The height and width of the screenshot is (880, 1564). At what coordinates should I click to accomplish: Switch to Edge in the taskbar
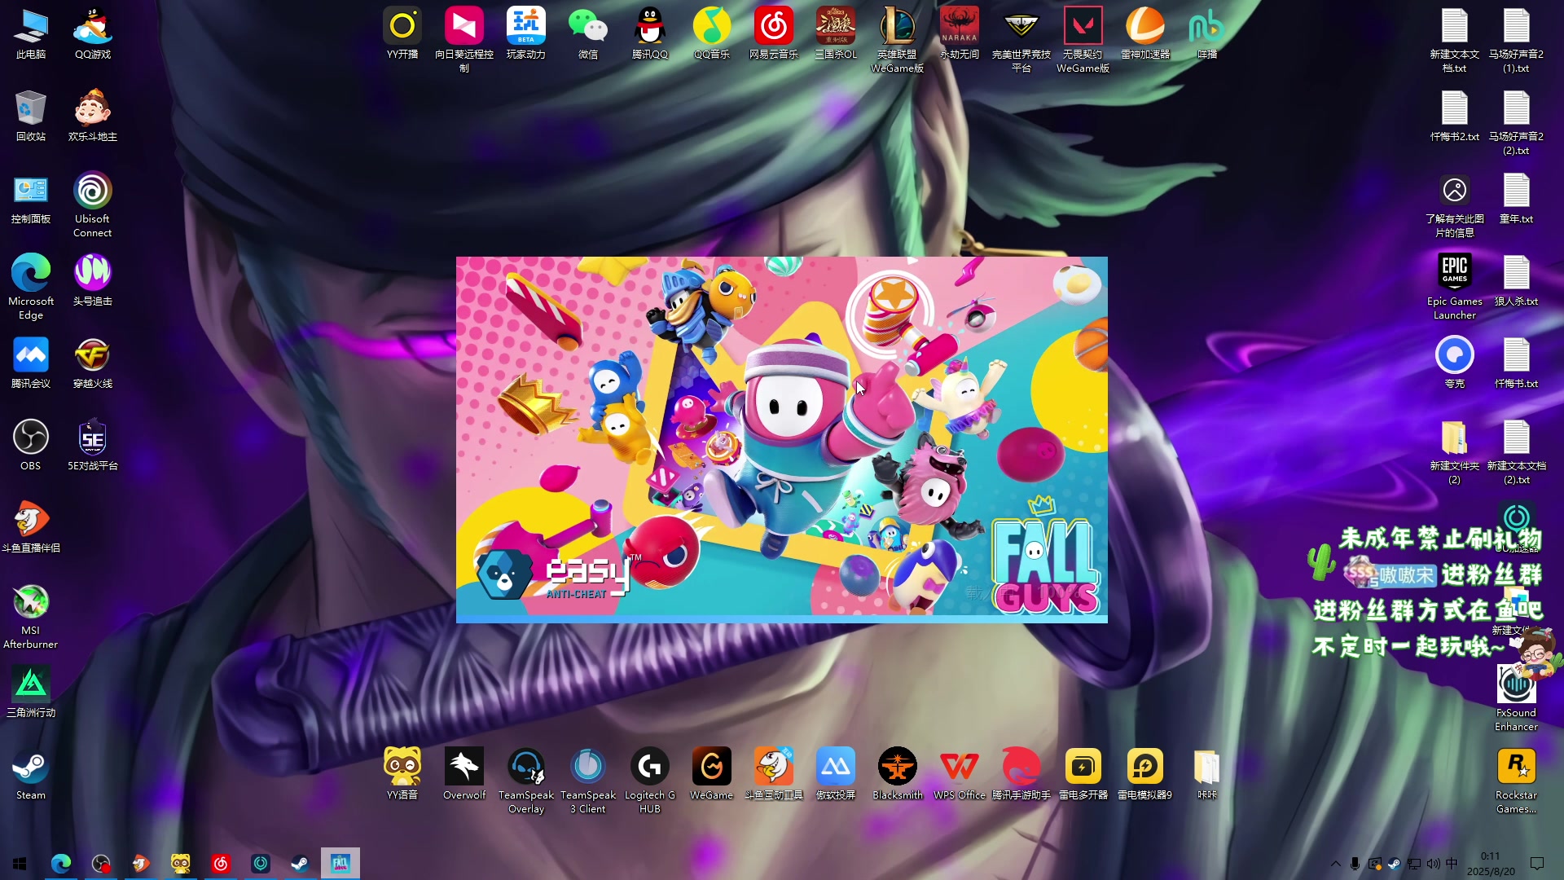pos(61,864)
